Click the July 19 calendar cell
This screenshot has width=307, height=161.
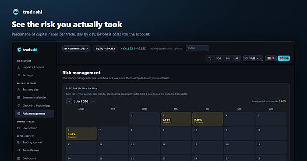pyautogui.click(x=271, y=148)
